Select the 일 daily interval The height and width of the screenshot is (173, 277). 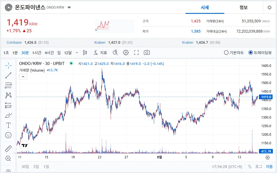59,53
